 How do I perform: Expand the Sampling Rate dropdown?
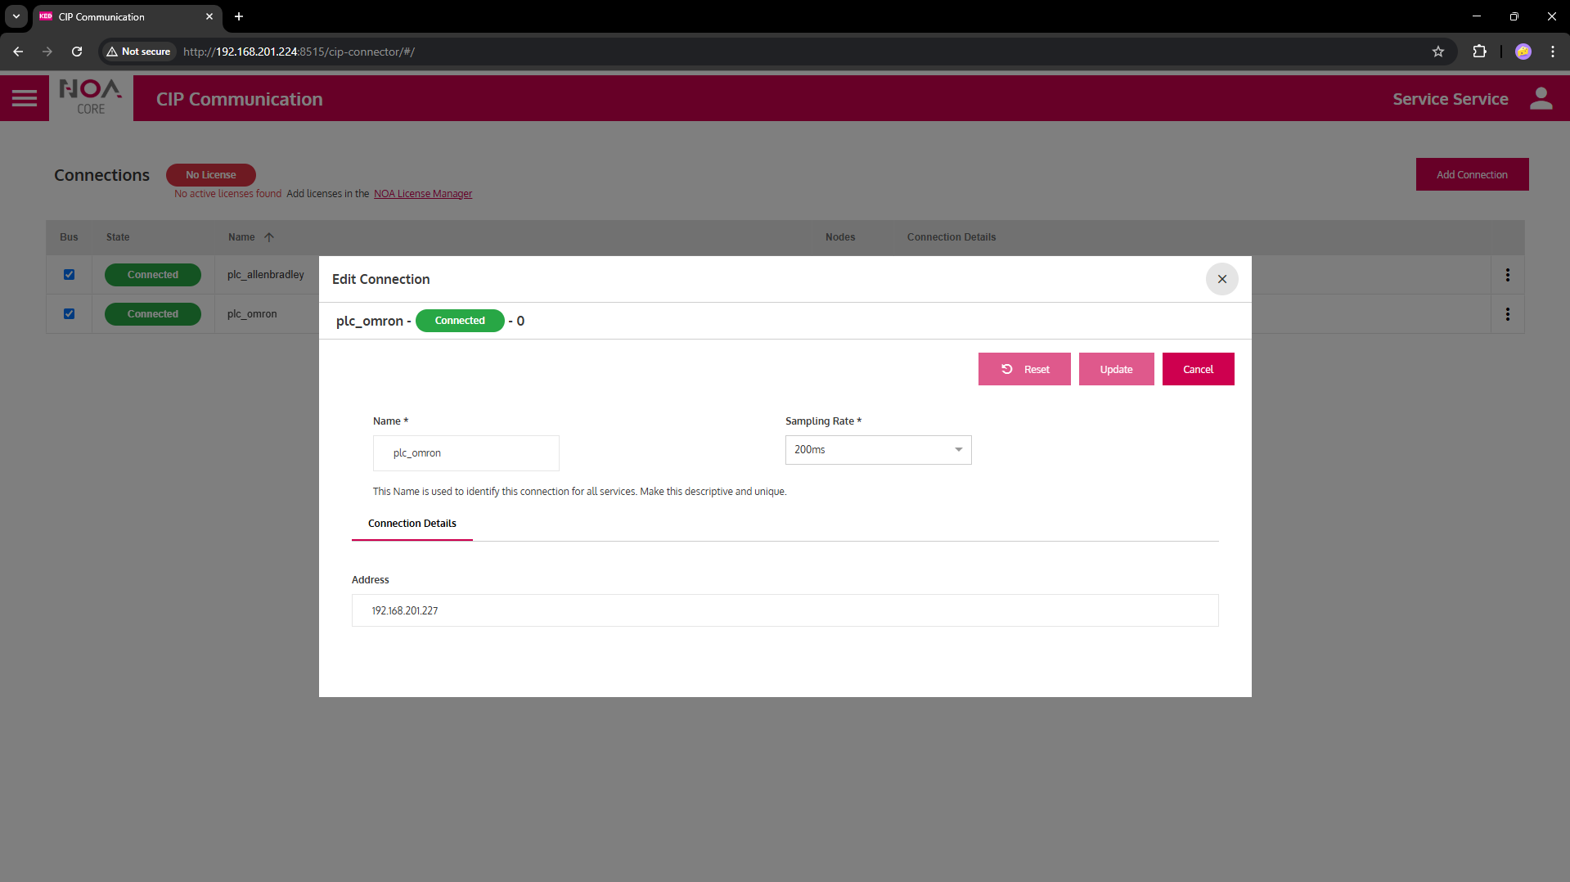878,450
